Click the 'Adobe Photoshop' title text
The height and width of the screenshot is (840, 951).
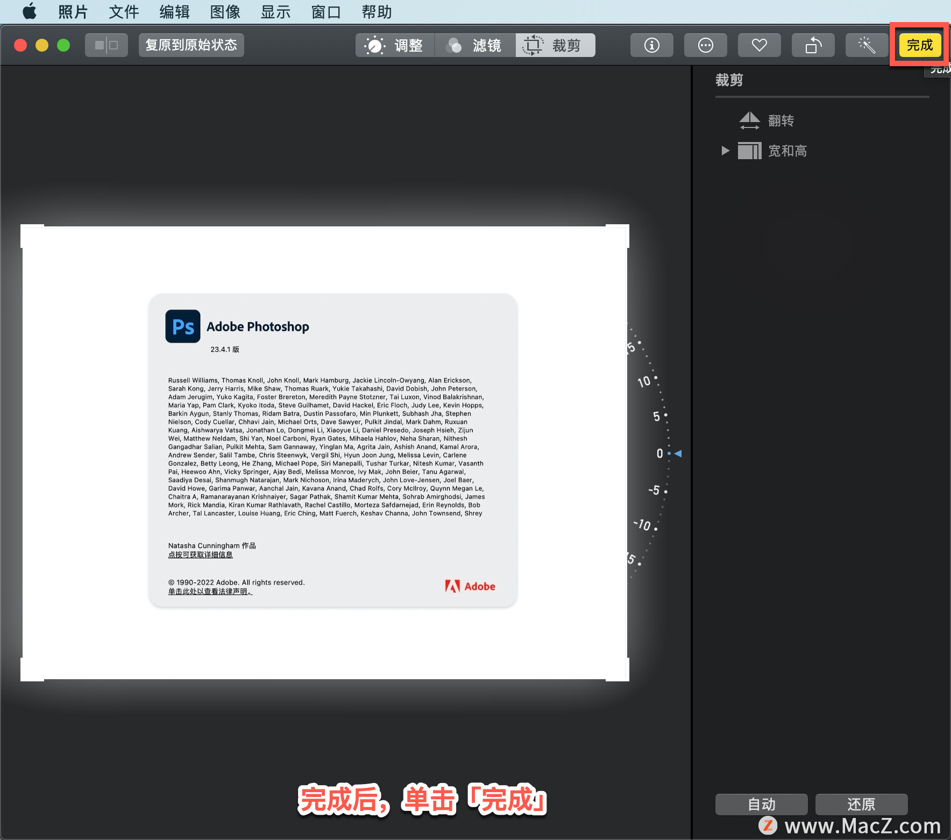pos(258,326)
